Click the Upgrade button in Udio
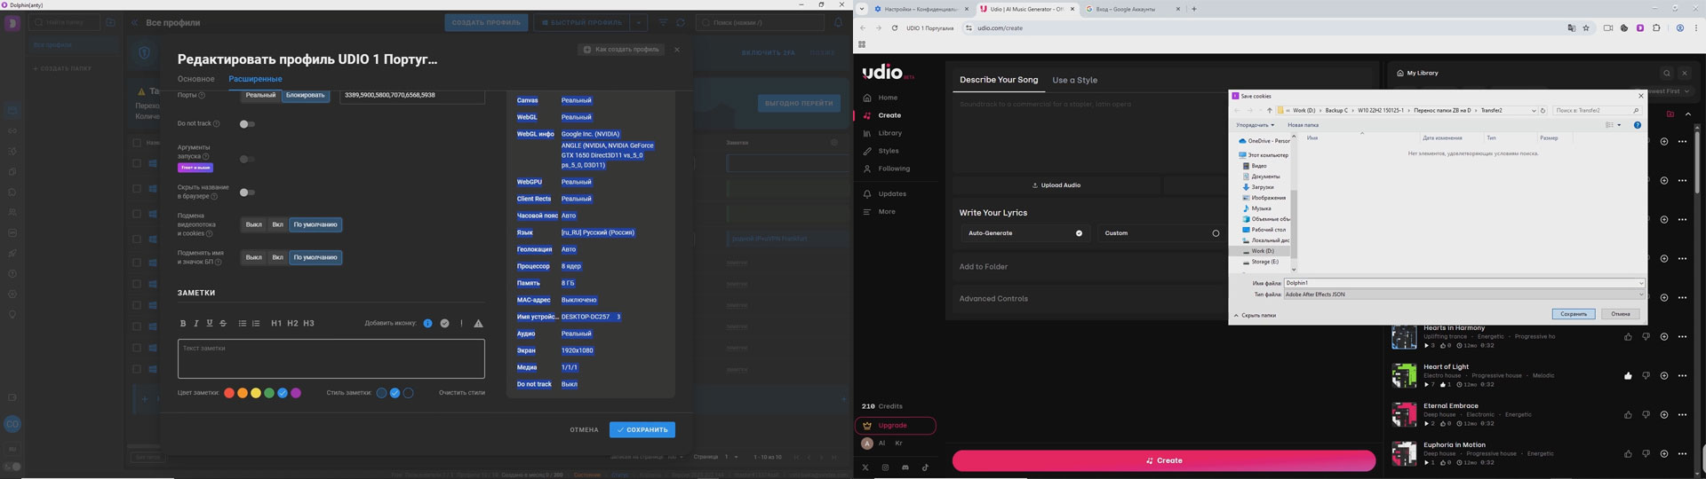The image size is (1706, 479). tap(896, 426)
